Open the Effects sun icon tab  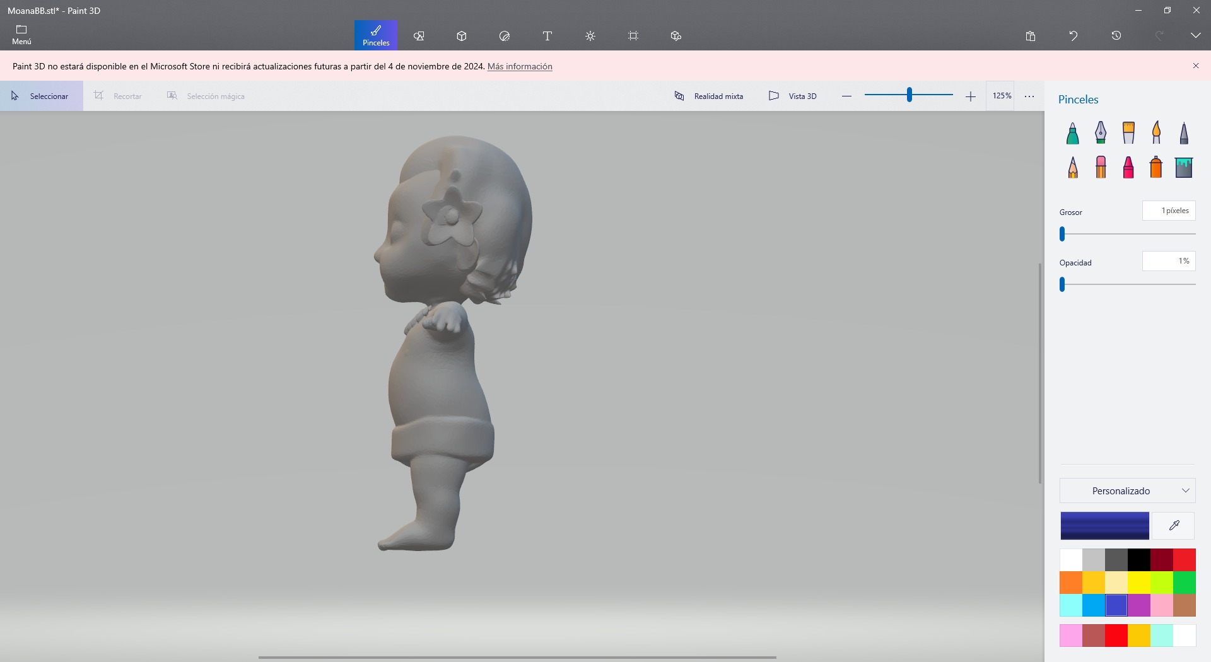point(590,36)
